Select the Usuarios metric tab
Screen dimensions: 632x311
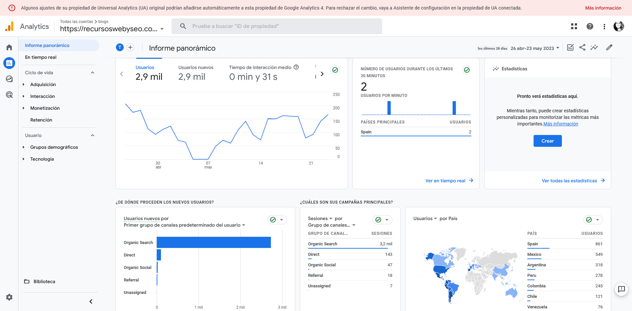point(149,74)
